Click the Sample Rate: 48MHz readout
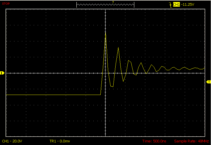Viewport: 211px width, 145px height. pos(191,141)
